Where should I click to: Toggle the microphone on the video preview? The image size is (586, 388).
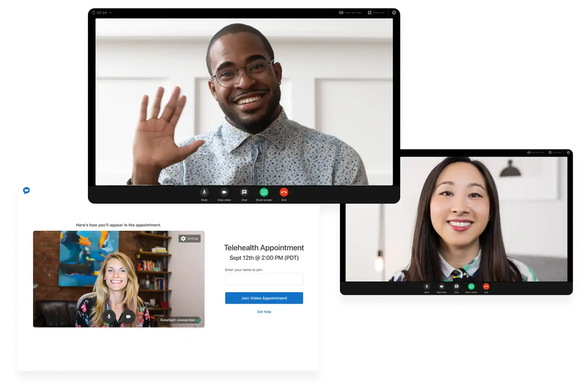click(109, 317)
